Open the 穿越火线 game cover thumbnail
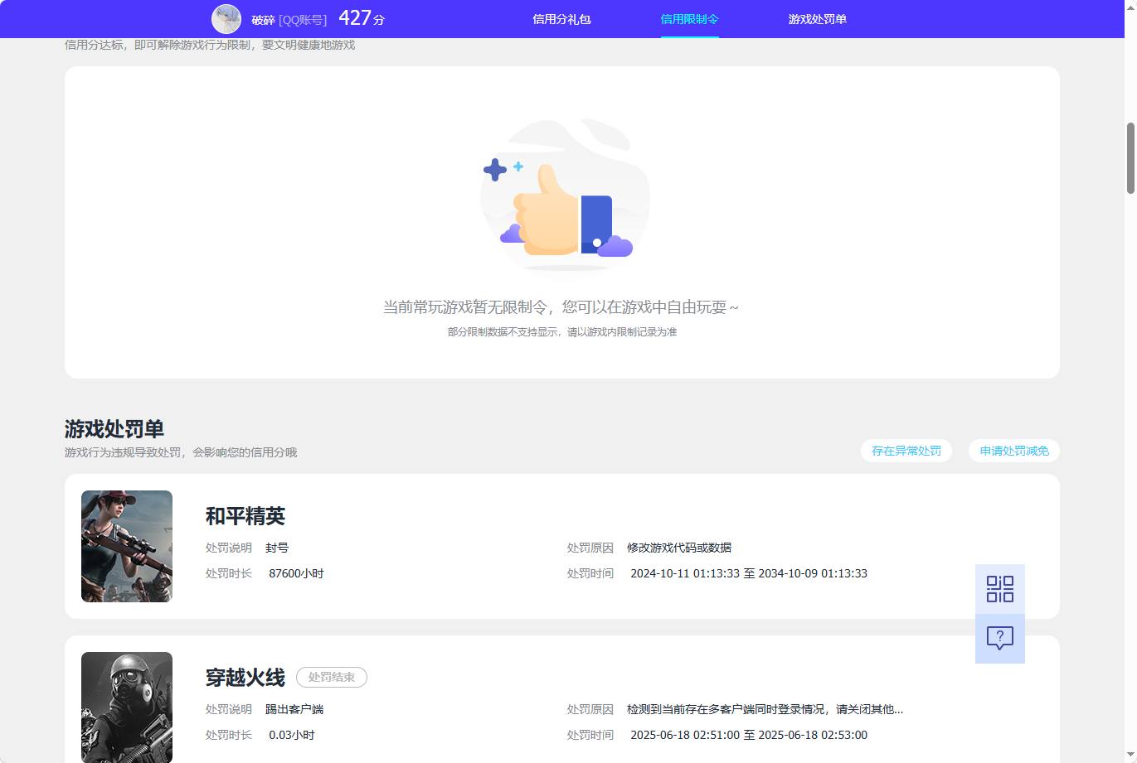 [127, 707]
